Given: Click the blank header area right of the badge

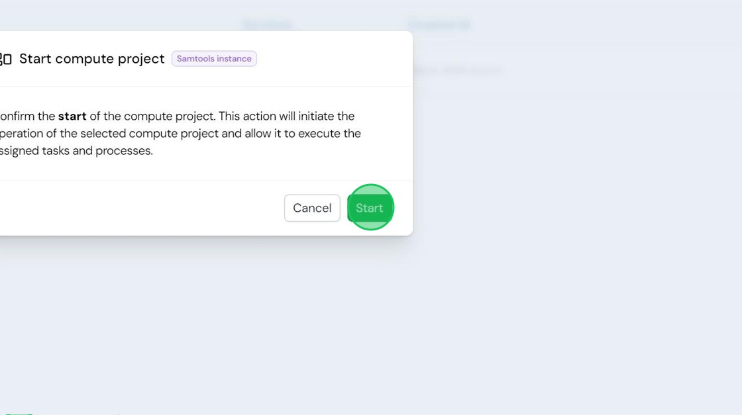Looking at the screenshot, I should [x=334, y=59].
